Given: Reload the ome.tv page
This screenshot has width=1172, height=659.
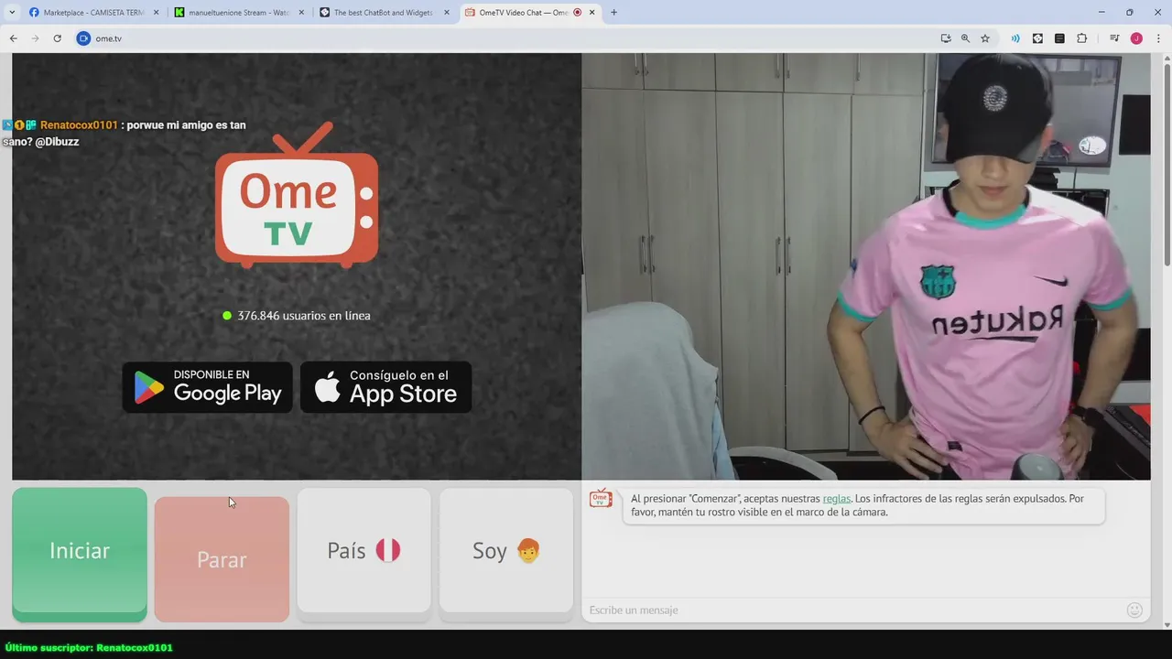Looking at the screenshot, I should 57,38.
